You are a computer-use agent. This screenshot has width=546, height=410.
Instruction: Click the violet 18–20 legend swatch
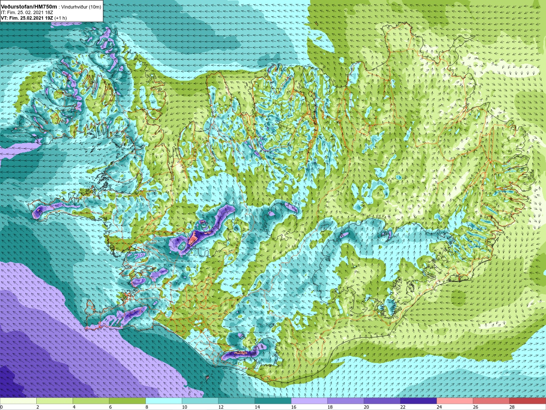point(346,401)
